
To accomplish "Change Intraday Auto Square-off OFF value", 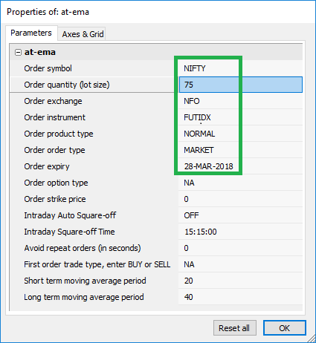I will tap(240, 215).
